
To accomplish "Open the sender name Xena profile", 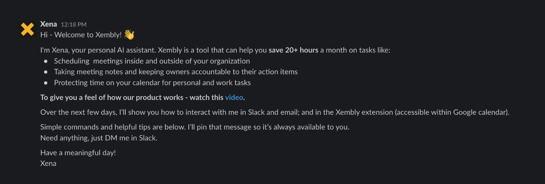I will click(x=49, y=24).
